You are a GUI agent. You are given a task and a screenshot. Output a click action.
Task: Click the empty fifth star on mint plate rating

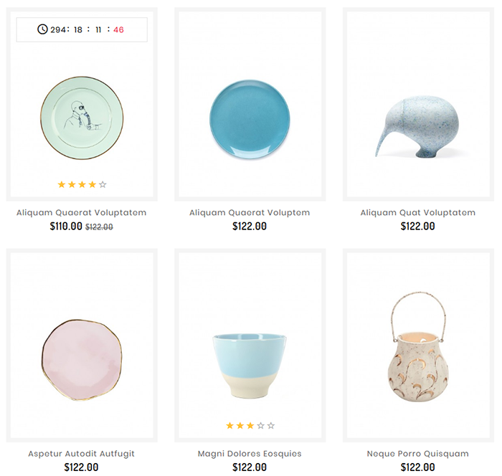[103, 184]
